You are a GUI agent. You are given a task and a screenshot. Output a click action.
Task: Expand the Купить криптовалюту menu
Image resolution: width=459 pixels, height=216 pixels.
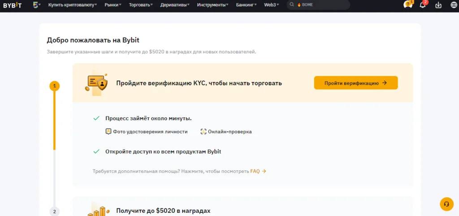coord(73,5)
